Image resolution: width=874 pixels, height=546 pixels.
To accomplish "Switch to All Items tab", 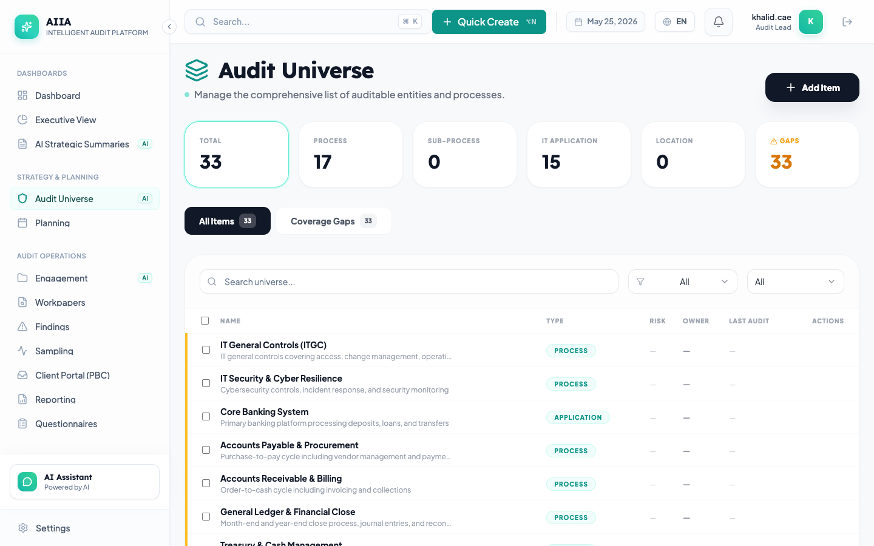I will [228, 221].
